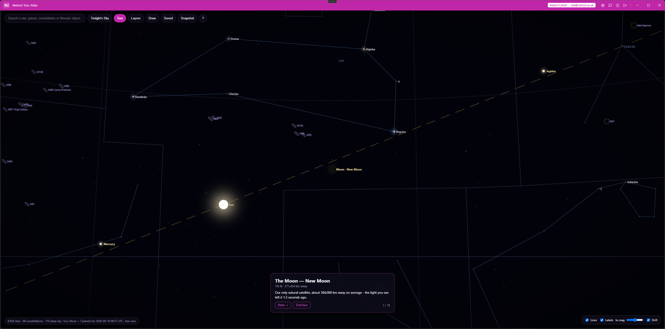Viewport: 665px width, 329px height.
Task: Minimize the Metre2 Star Atlas window
Action: tap(637, 5)
